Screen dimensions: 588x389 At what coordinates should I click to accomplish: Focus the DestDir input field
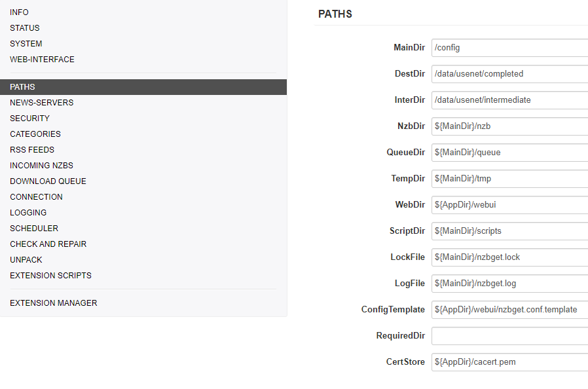point(509,74)
